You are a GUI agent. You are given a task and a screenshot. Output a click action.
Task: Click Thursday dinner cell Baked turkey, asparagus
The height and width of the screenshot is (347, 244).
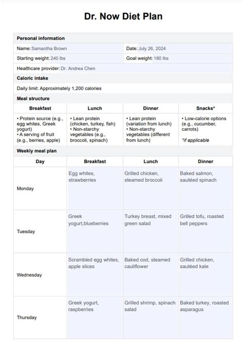[x=205, y=318]
